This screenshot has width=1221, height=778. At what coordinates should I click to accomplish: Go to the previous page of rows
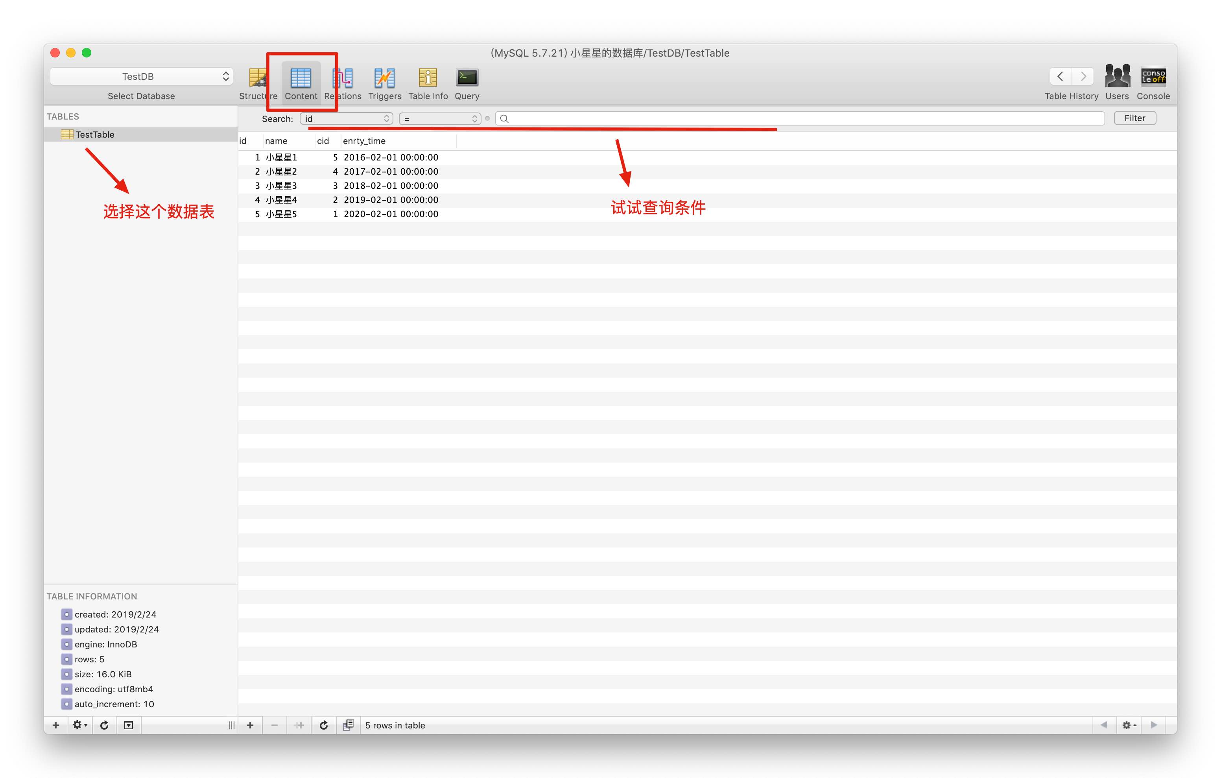(x=1103, y=725)
